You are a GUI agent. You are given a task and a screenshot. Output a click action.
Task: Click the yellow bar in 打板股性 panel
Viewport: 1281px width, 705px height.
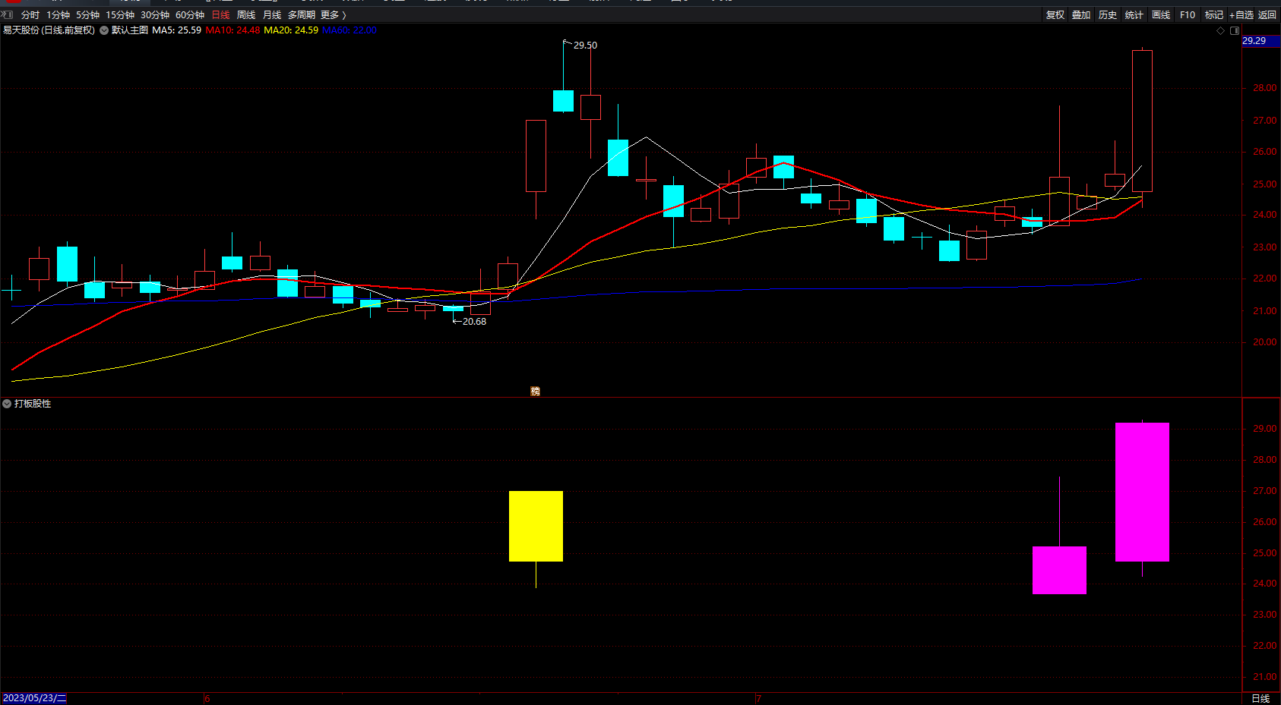pyautogui.click(x=536, y=526)
